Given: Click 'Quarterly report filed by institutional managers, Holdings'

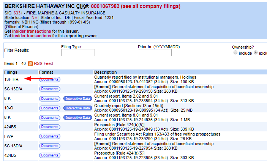Looking at the screenshot, I should click(x=145, y=77).
